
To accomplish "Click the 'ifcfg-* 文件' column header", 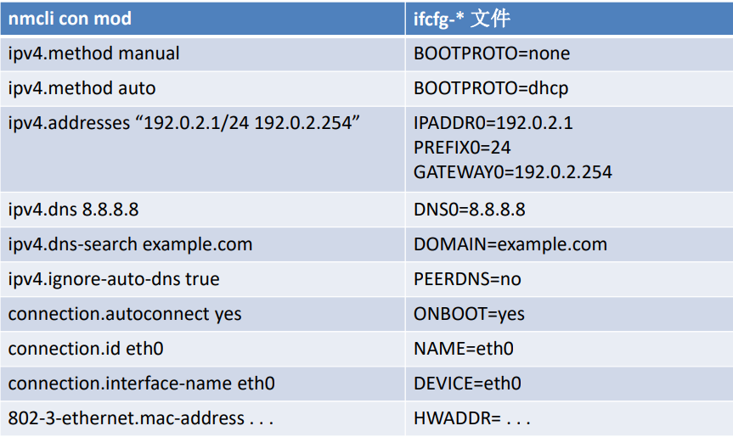I will (569, 18).
